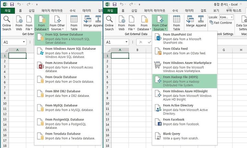Image resolution: width=247 pixels, height=148 pixels.
Task: Open From Other Sources in left window
Action: (x=57, y=23)
